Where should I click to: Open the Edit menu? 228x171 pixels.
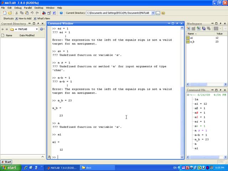(10, 8)
